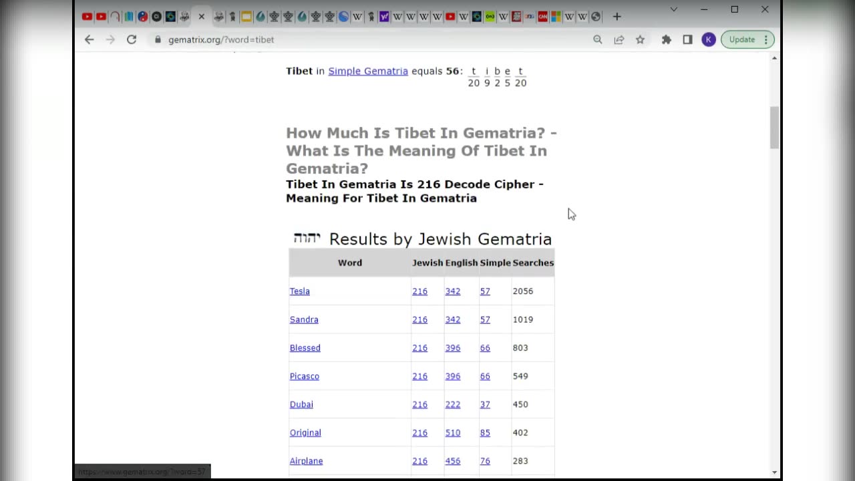Click the vertical scrollbar thumb
Viewport: 855px width, 481px height.
774,128
